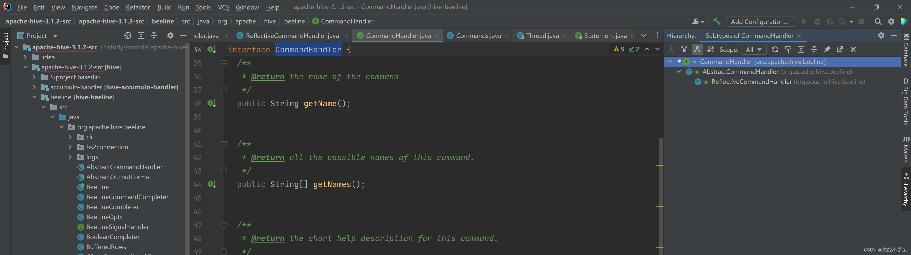Click Collapse All in Hierarchy toolbar
The image size is (911, 255).
click(x=814, y=49)
